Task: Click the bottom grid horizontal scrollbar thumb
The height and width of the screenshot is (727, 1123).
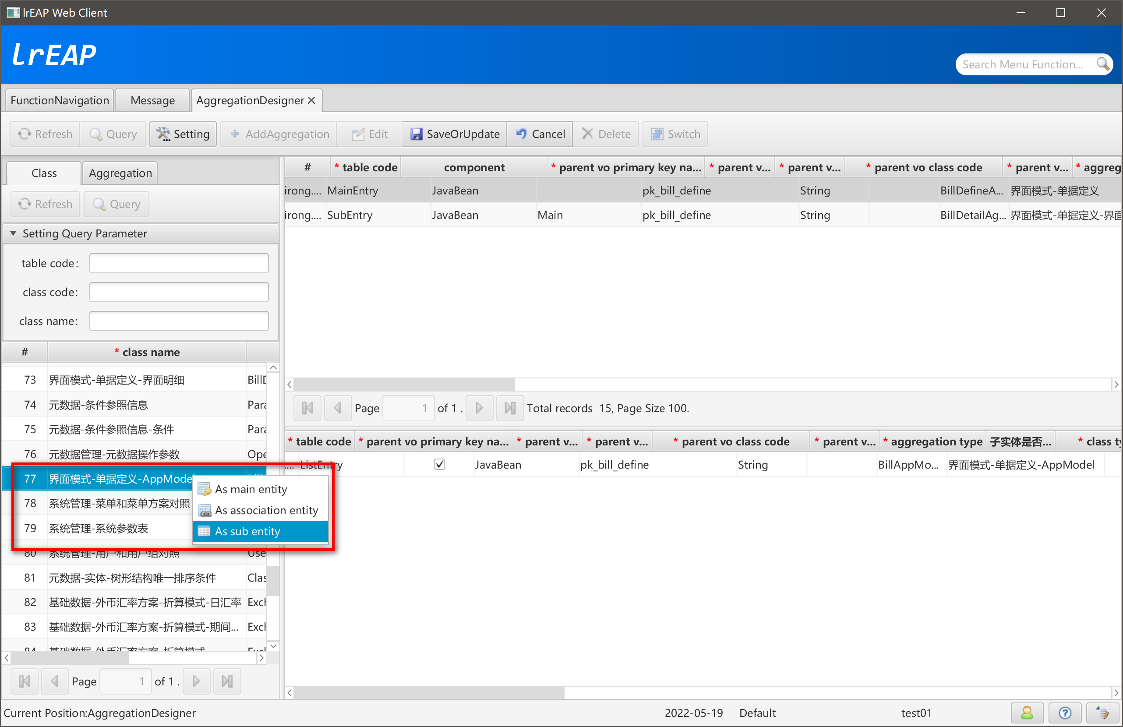Action: 428,692
